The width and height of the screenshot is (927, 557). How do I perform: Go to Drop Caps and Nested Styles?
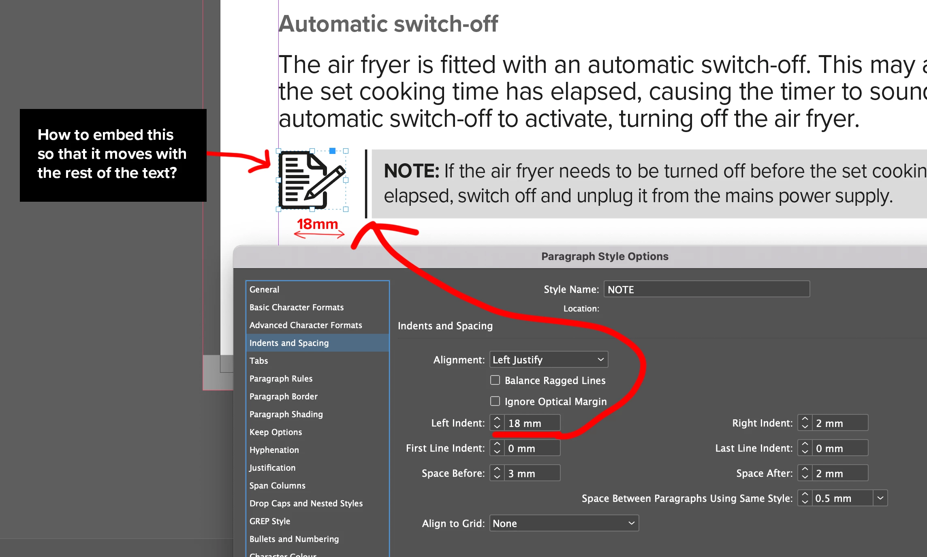tap(306, 503)
